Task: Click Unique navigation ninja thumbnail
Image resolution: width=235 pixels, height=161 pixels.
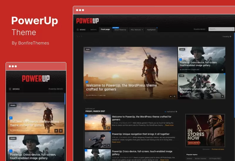Action: click(98, 140)
